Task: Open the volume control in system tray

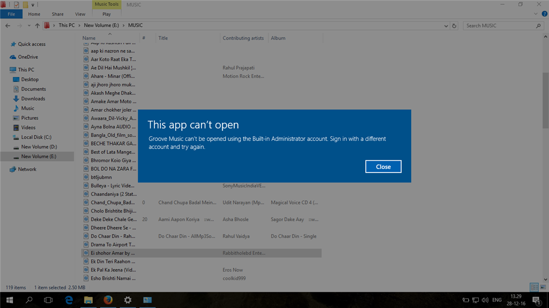Action: 485,300
